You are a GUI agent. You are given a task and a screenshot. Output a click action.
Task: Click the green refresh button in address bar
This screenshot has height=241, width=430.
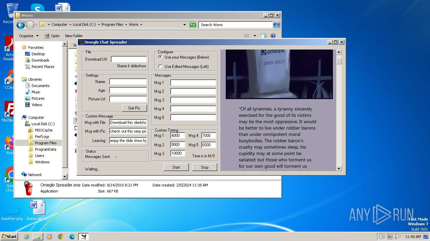pos(193,25)
